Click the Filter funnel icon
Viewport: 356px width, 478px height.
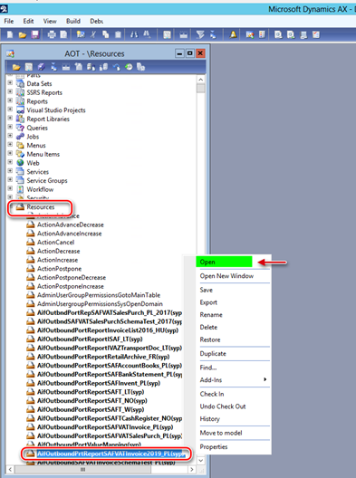click(200, 34)
